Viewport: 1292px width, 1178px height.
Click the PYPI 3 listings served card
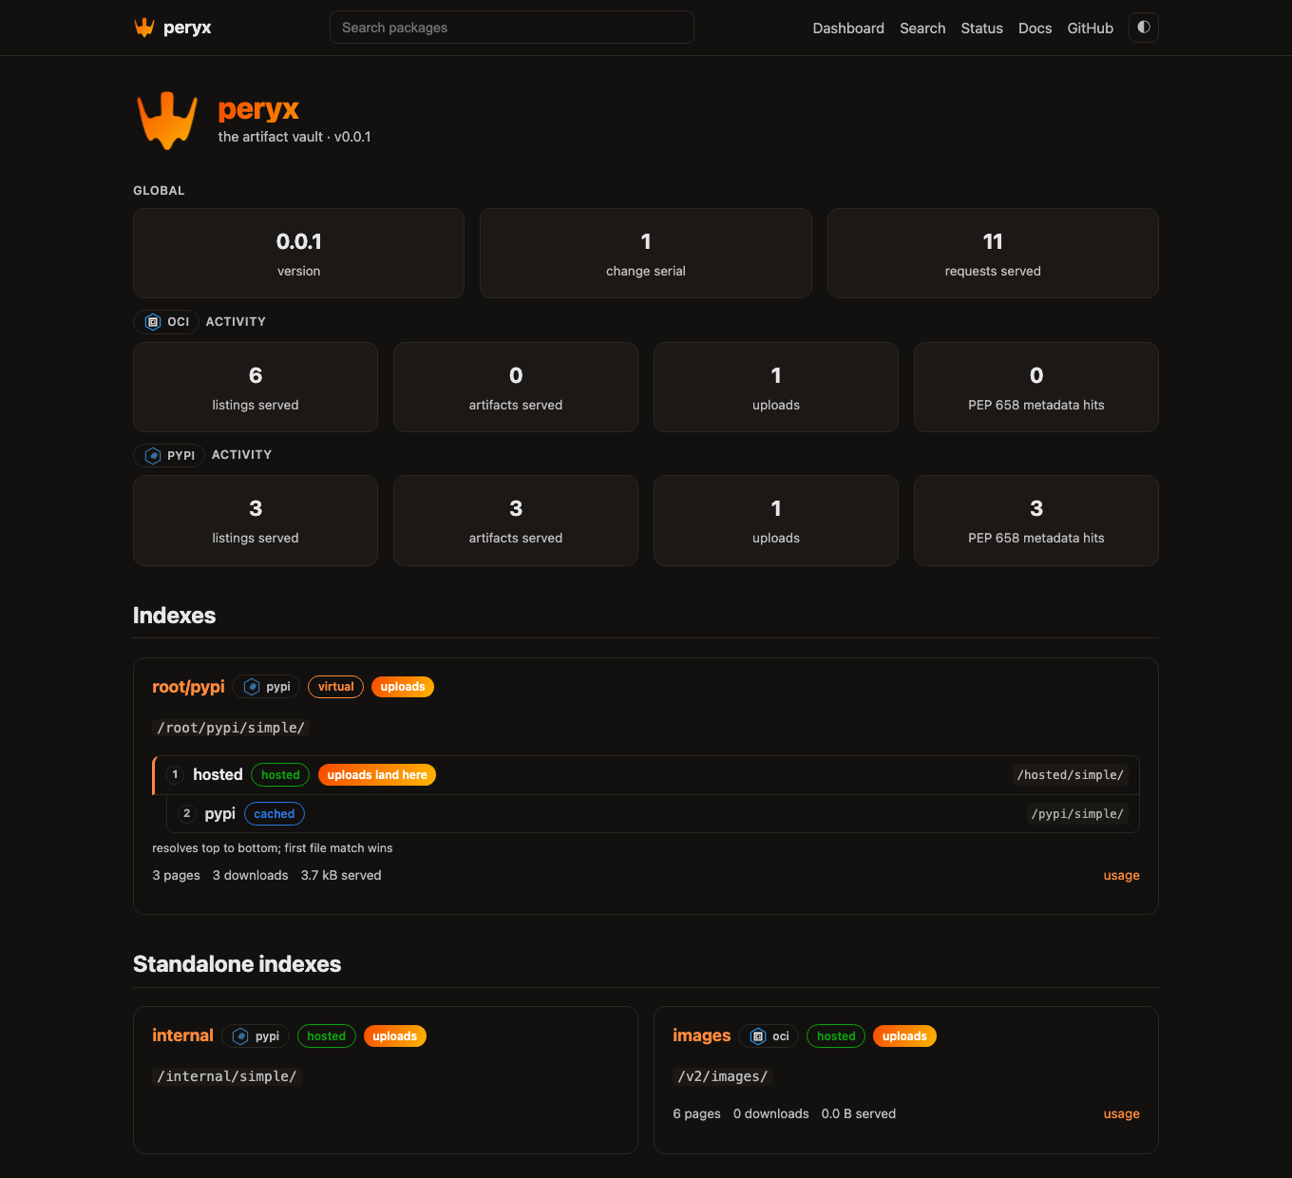coord(256,521)
